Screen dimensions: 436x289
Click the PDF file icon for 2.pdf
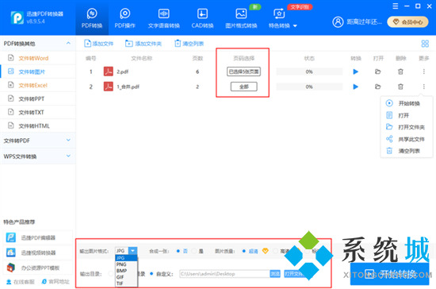109,71
